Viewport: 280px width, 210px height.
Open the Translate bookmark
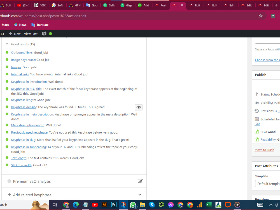coord(40,25)
